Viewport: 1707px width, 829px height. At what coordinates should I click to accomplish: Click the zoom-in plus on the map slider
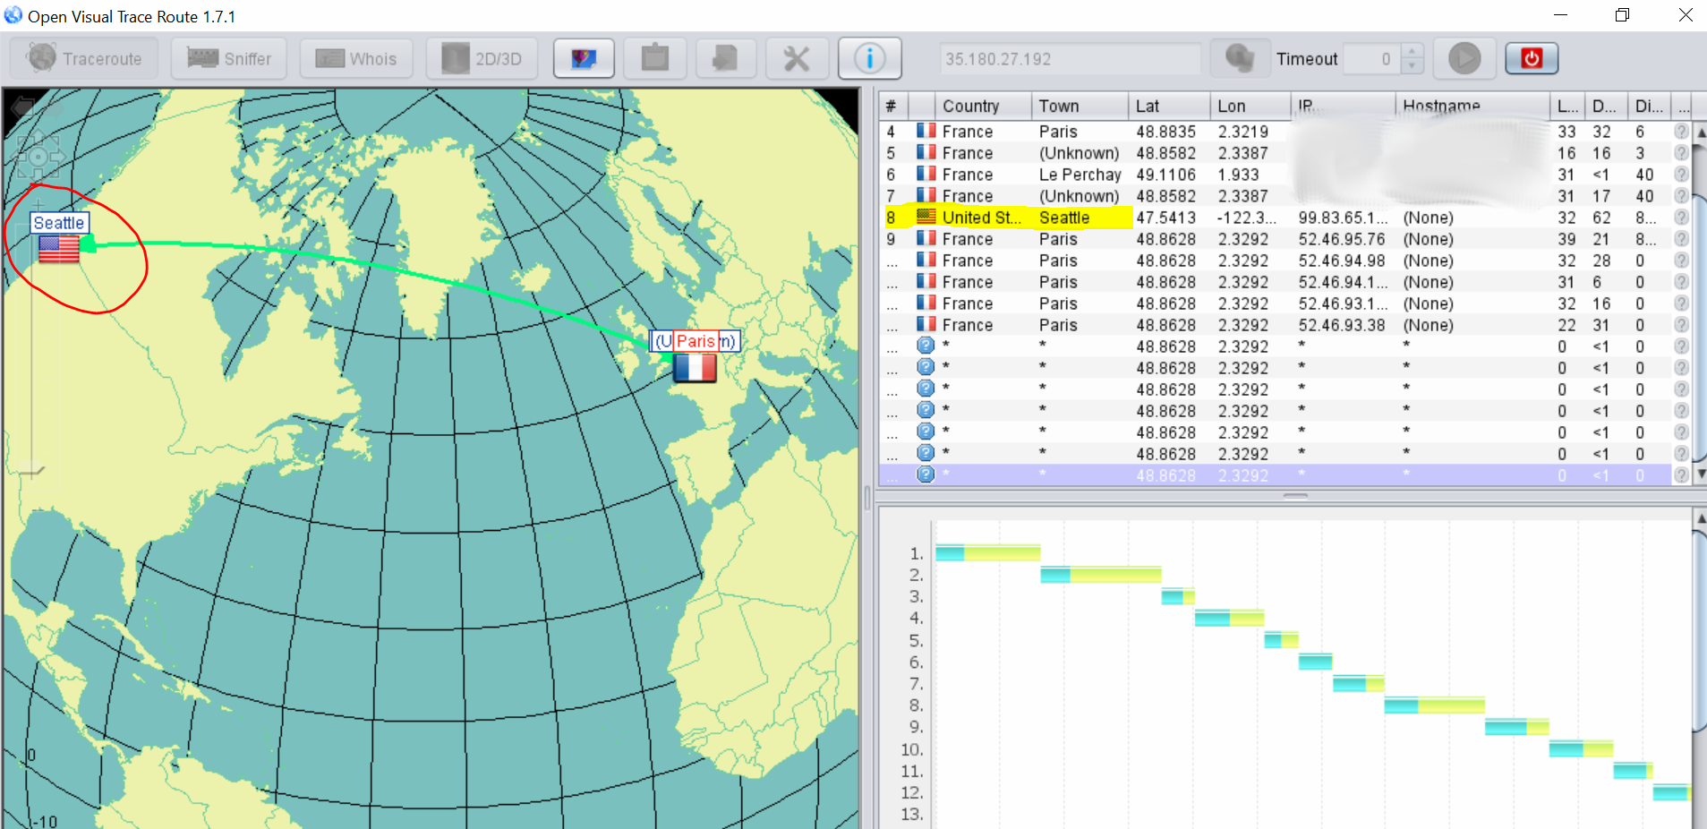(x=37, y=205)
